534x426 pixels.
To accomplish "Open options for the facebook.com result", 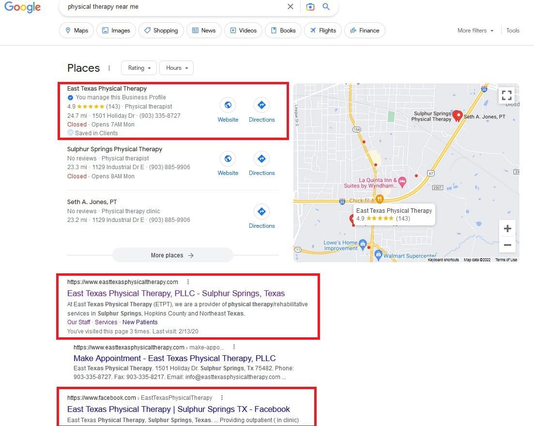I will point(222,398).
